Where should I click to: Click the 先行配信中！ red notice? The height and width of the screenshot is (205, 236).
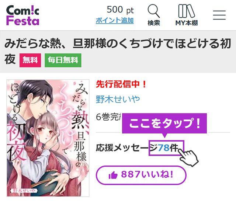[121, 84]
